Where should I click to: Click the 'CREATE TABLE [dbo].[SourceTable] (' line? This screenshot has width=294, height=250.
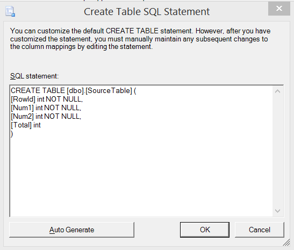coord(74,90)
